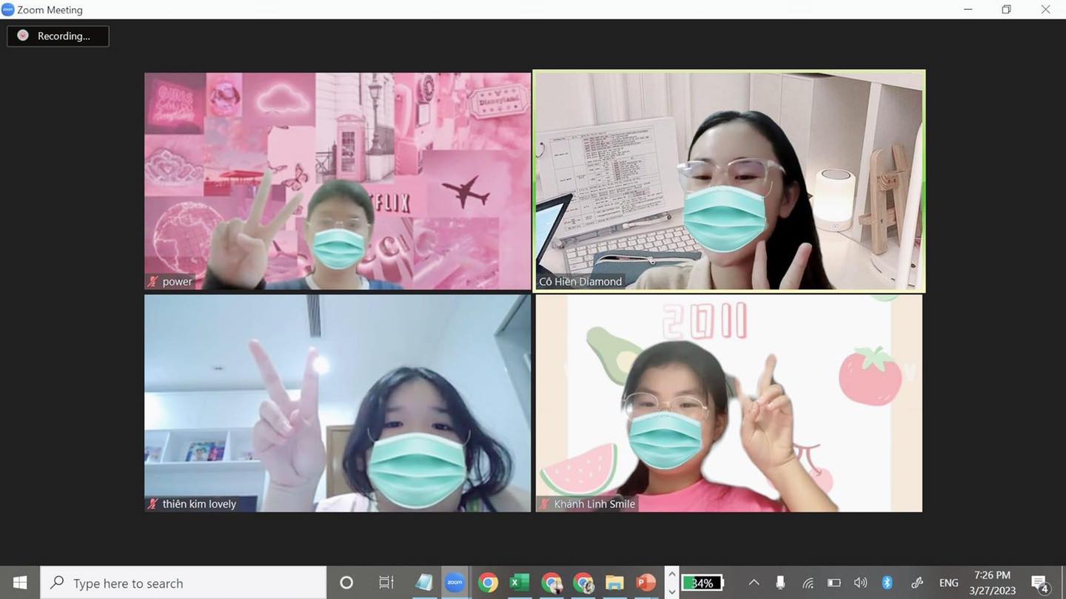Open Task View on the taskbar
The height and width of the screenshot is (599, 1066).
coord(386,583)
